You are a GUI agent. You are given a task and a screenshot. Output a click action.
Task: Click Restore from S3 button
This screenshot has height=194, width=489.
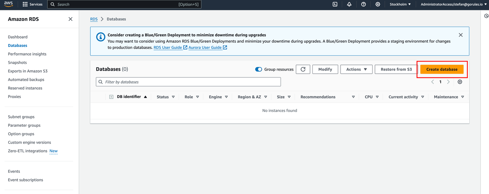point(396,69)
